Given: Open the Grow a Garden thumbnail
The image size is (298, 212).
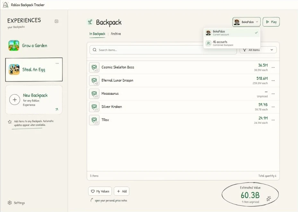Looking at the screenshot, I should [14, 45].
